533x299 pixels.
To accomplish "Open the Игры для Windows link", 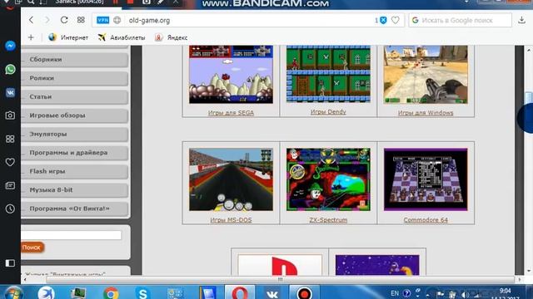I will click(x=426, y=113).
